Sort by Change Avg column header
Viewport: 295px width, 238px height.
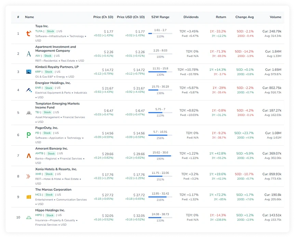tap(244, 17)
